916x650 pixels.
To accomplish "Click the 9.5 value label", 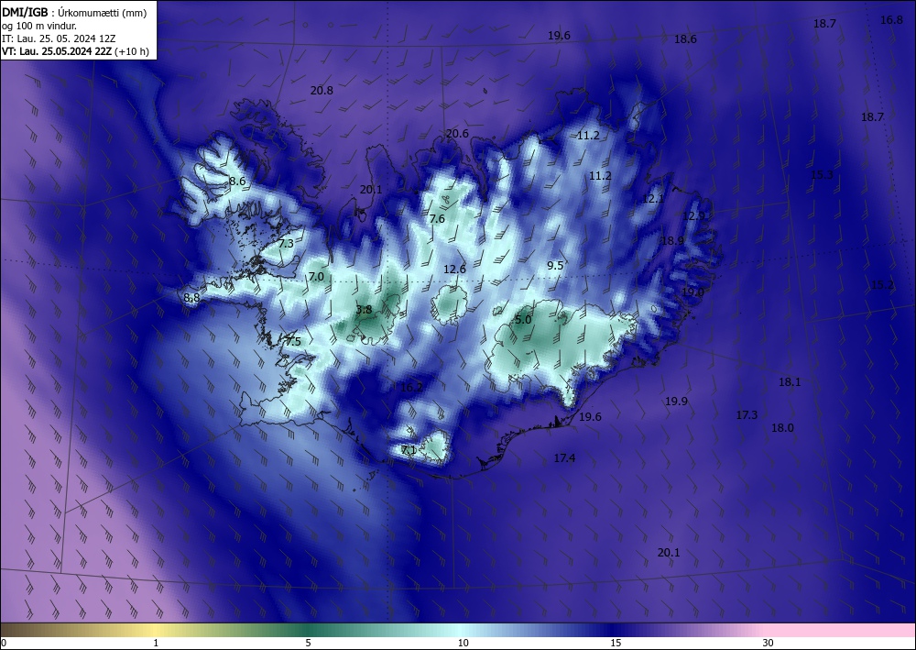I will 555,265.
